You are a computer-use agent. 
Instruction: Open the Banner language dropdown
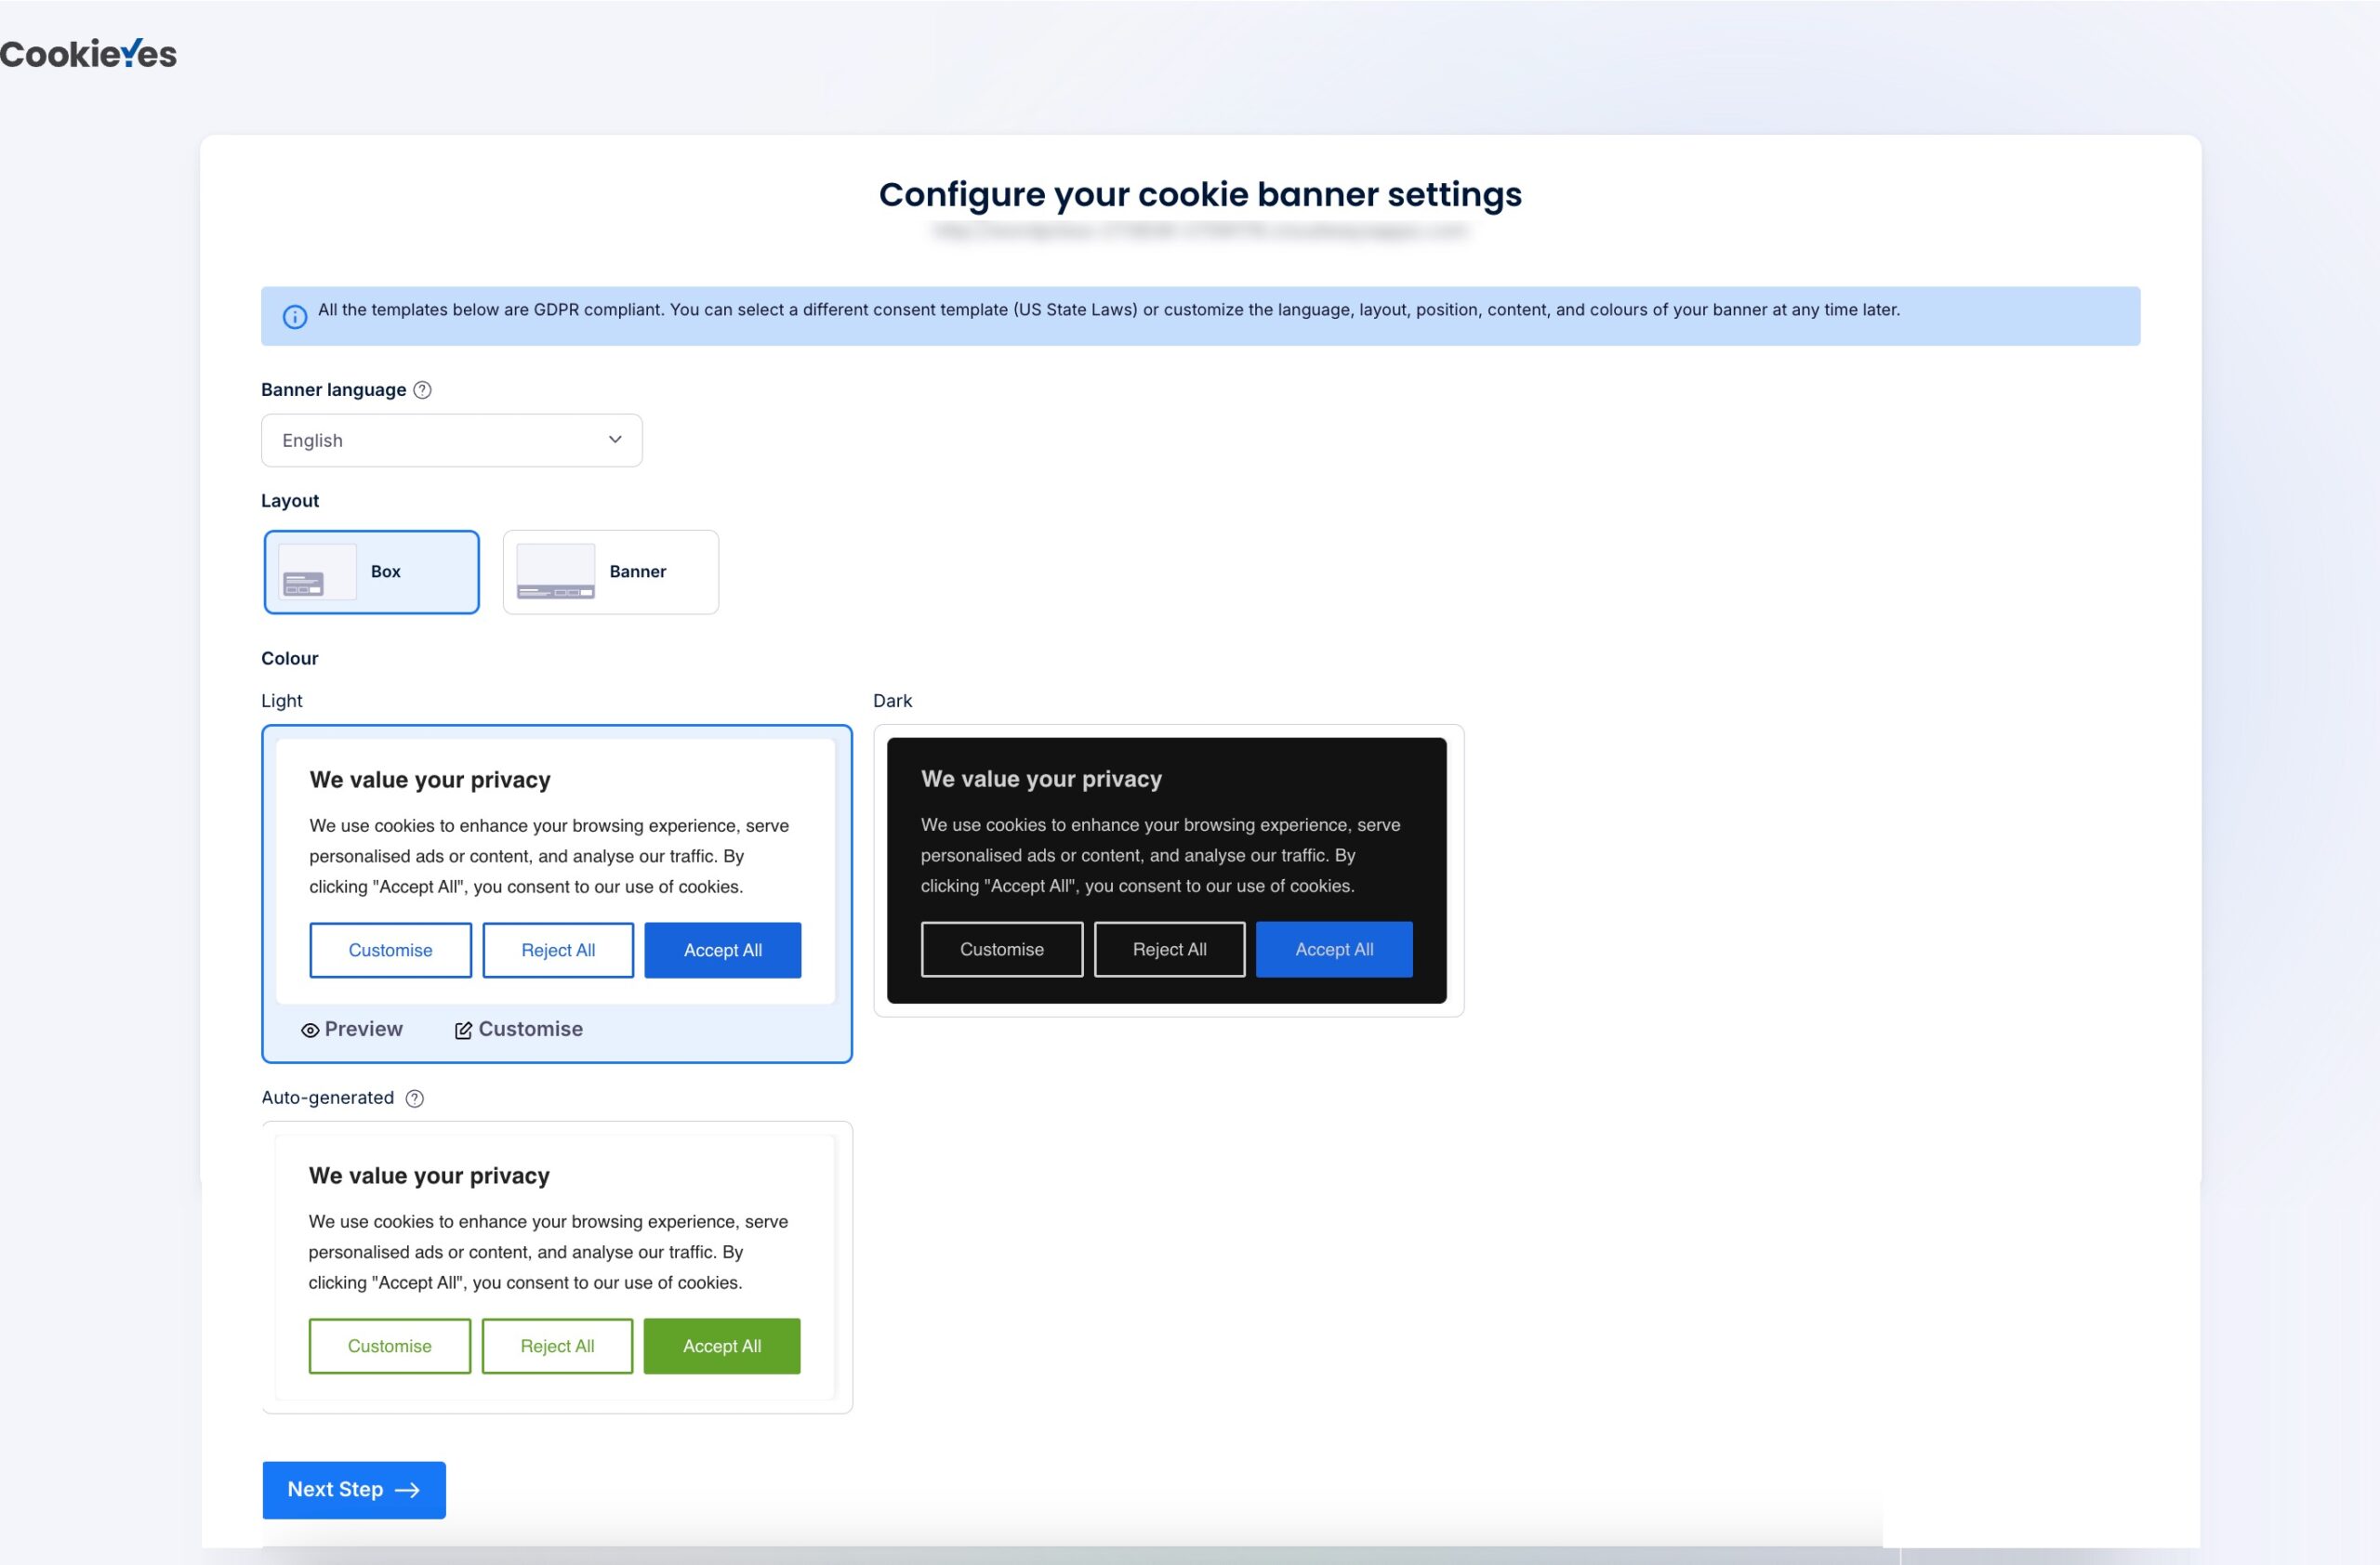tap(451, 441)
